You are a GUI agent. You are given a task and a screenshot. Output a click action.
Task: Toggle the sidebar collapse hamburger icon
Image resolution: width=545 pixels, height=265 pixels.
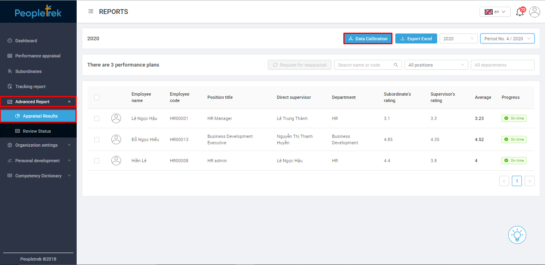pyautogui.click(x=91, y=12)
